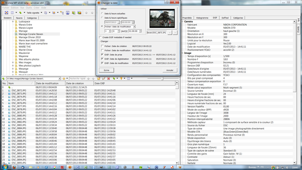Expand the 'Mes photos Logitech' folder node
Image resolution: width=302 pixels, height=170 pixels.
13,66
